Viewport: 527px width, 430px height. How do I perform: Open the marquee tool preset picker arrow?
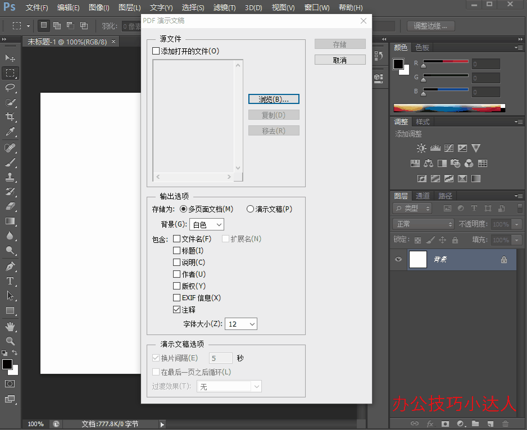click(28, 26)
